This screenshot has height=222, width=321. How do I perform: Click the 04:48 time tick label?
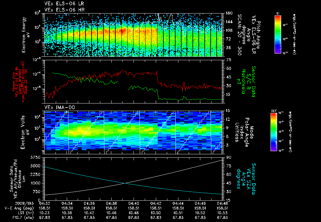point(222,203)
